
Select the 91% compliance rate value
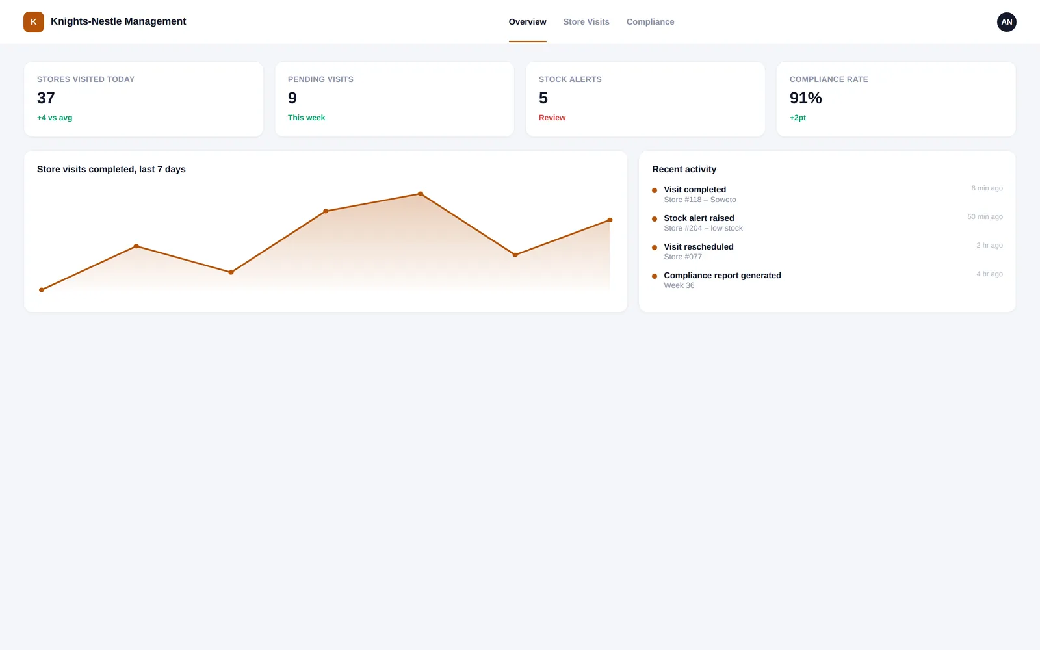click(x=806, y=98)
